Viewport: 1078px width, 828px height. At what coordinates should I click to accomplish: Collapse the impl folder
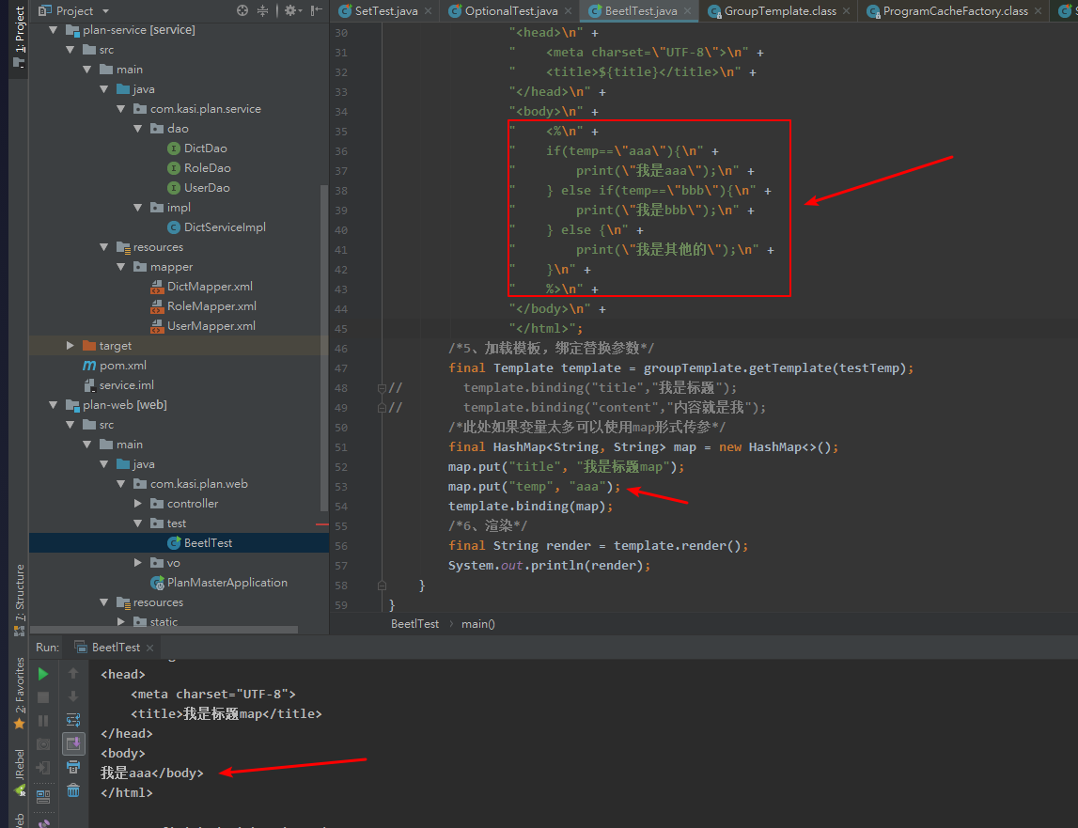137,208
